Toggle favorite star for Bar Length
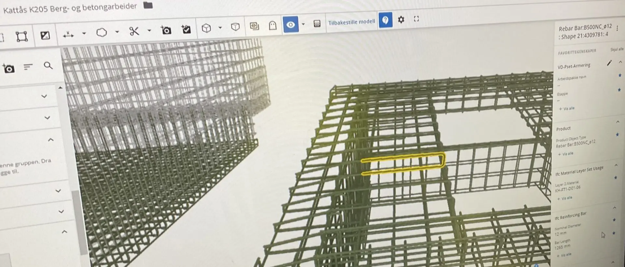The width and height of the screenshot is (625, 267). click(614, 233)
